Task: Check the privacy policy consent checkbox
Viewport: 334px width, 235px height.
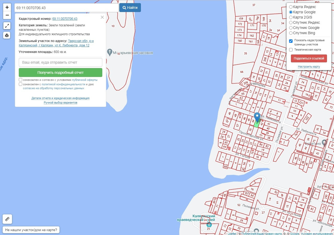Action: [20, 84]
